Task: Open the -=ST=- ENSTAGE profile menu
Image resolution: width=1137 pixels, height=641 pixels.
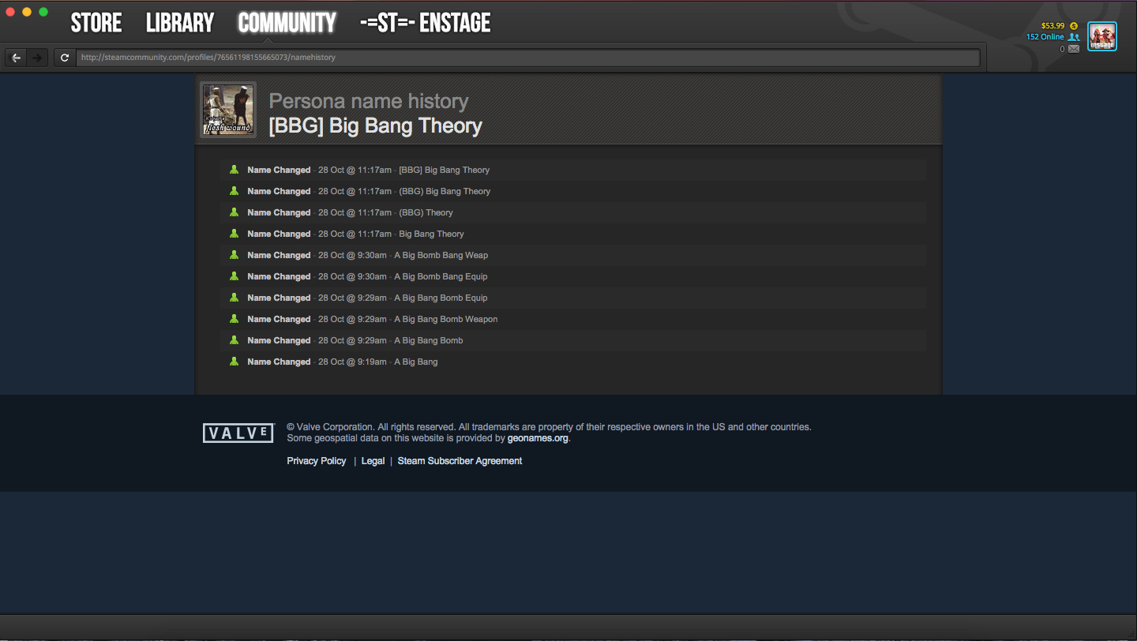Action: point(425,23)
